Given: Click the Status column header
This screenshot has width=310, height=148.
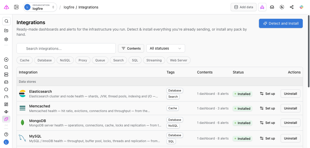Looking at the screenshot, I should 238,72.
